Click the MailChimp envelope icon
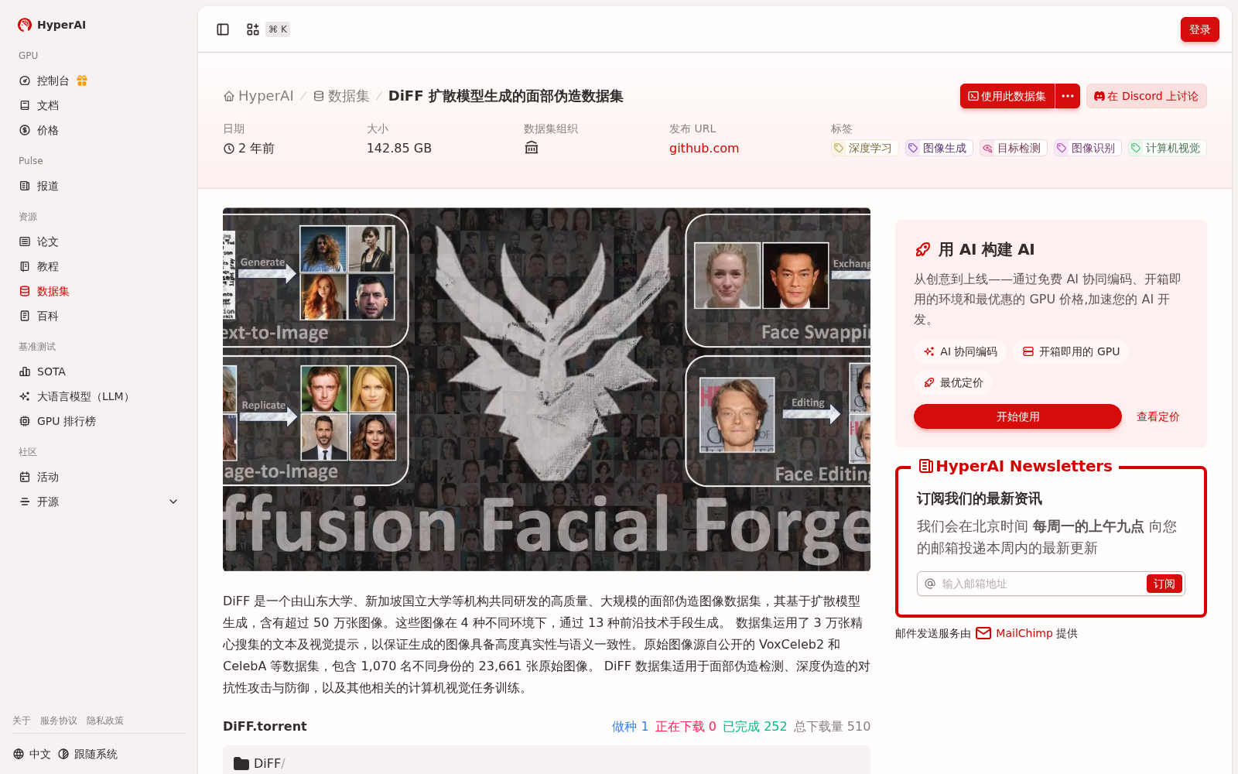 coord(983,633)
